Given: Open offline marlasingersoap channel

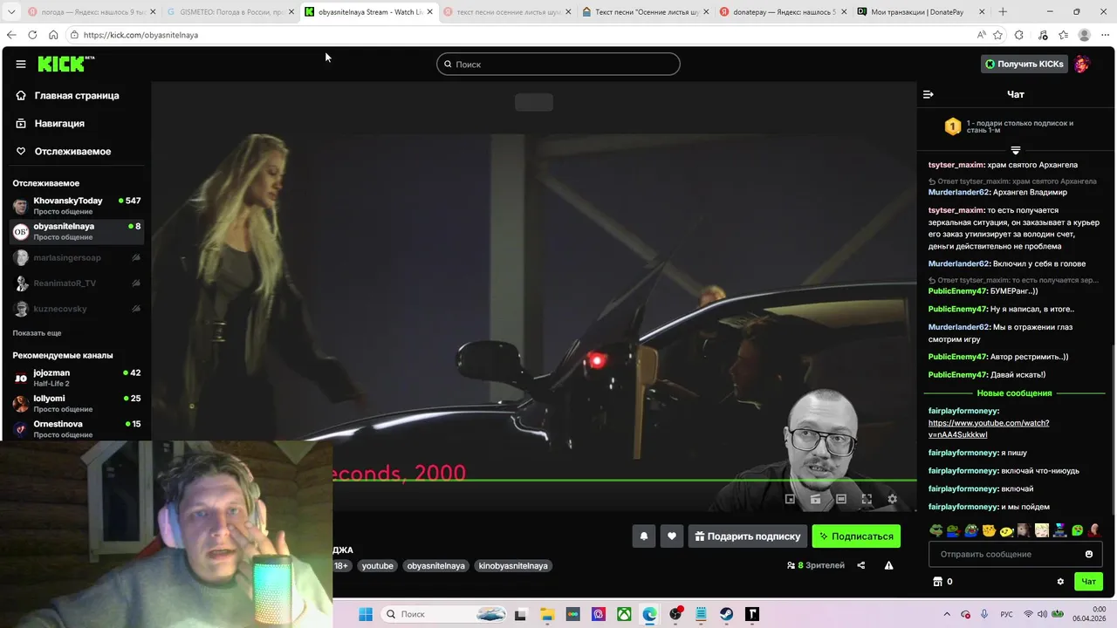Looking at the screenshot, I should pyautogui.click(x=77, y=257).
